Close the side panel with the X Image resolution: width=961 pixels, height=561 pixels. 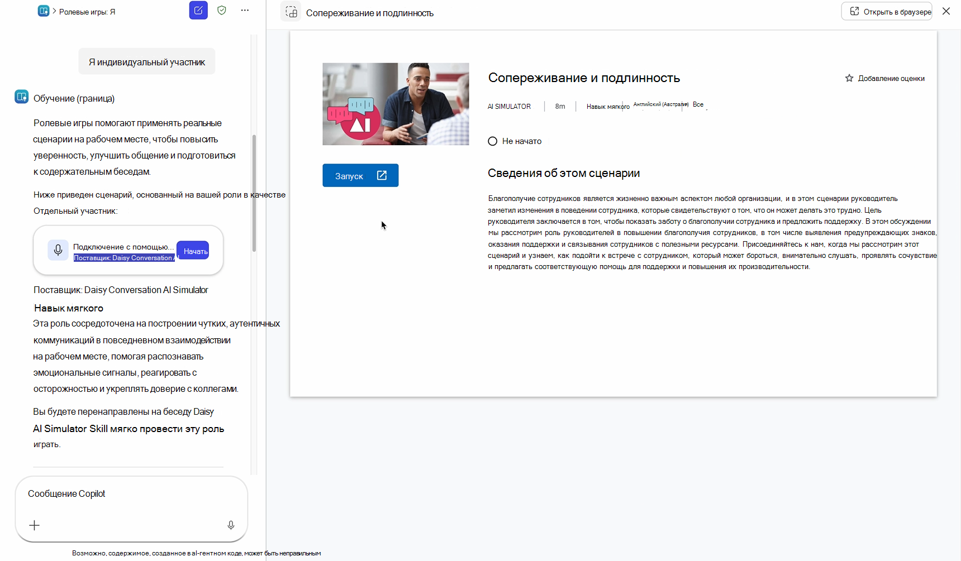[x=946, y=11]
